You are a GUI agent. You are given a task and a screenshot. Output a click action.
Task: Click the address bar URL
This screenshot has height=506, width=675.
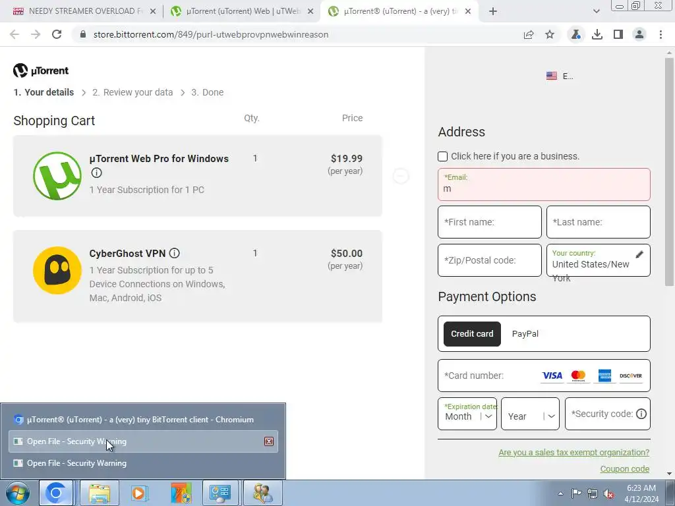click(211, 34)
